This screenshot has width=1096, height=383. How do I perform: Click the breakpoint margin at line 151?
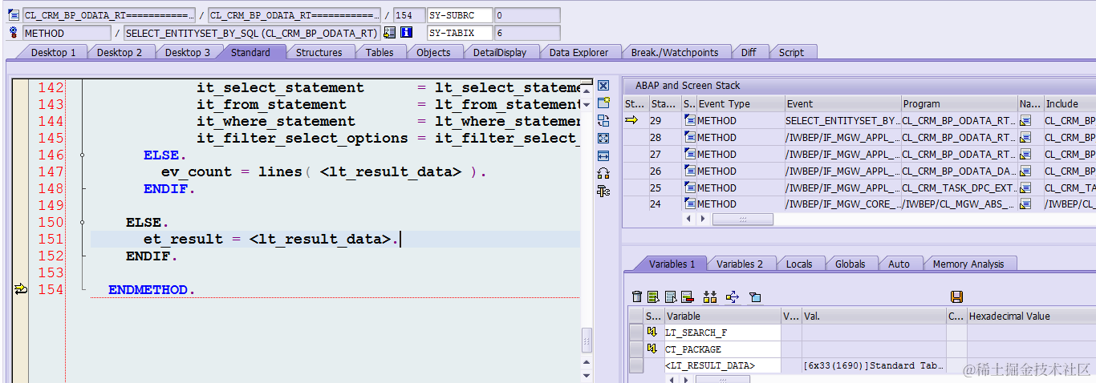20,239
